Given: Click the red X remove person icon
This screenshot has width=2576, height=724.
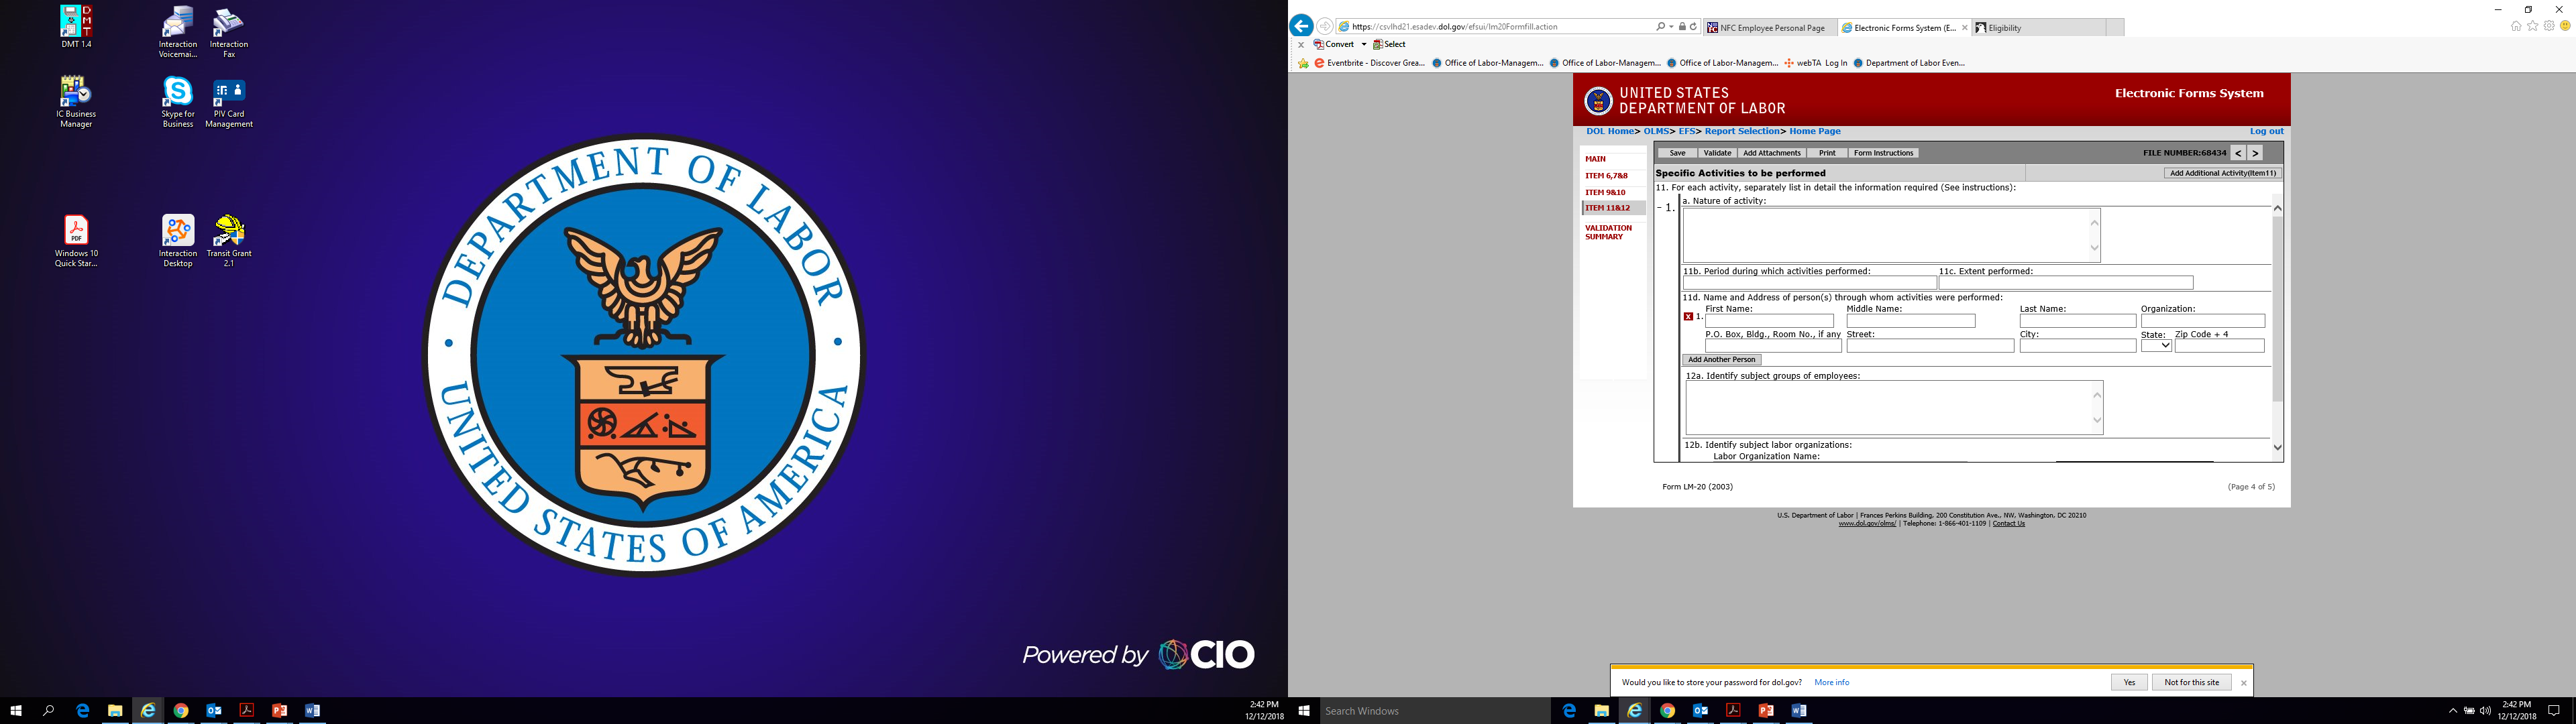Looking at the screenshot, I should (1688, 317).
